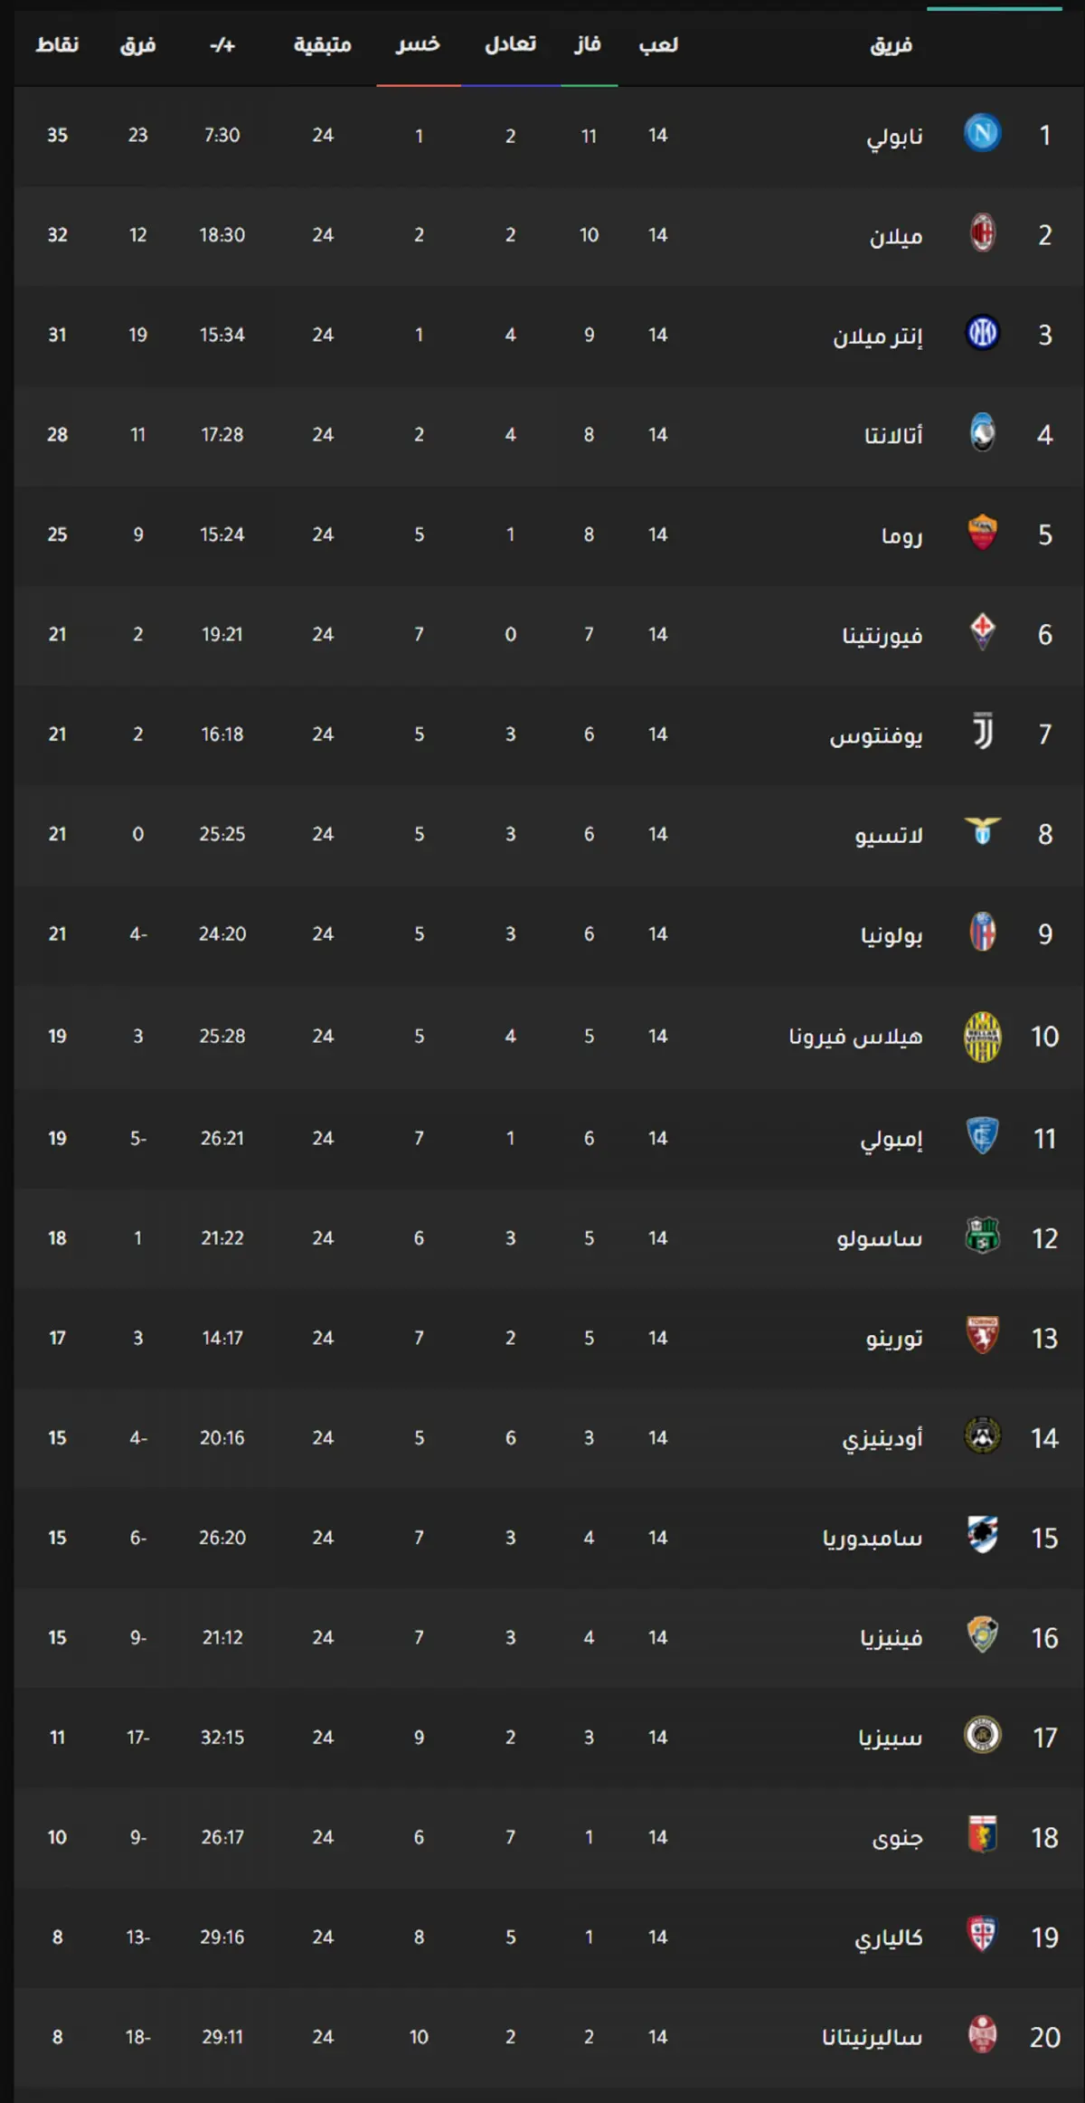Click the Lazio eagle crest icon
1085x2103 pixels.
pos(982,831)
